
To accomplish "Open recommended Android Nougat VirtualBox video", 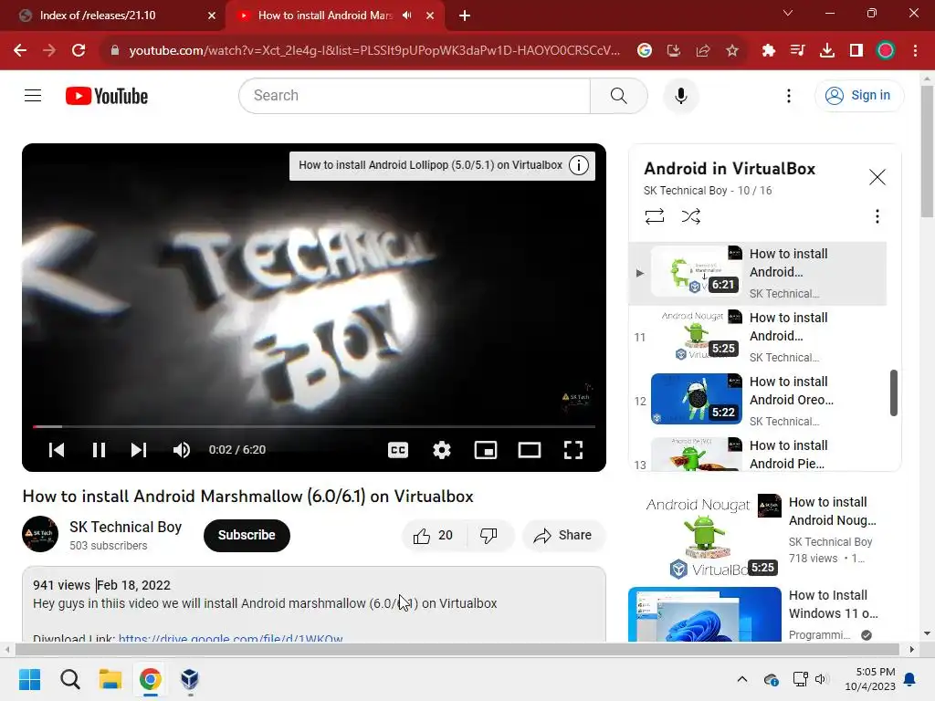I will click(763, 535).
